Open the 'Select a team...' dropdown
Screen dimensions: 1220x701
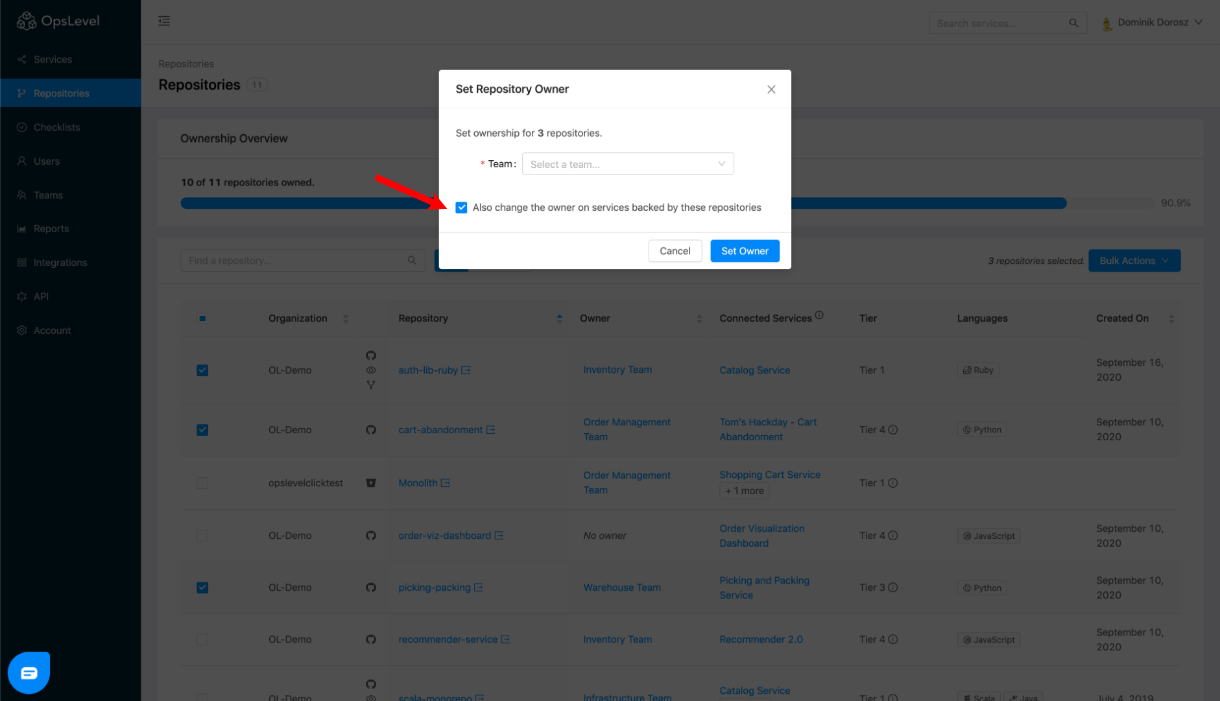point(628,164)
